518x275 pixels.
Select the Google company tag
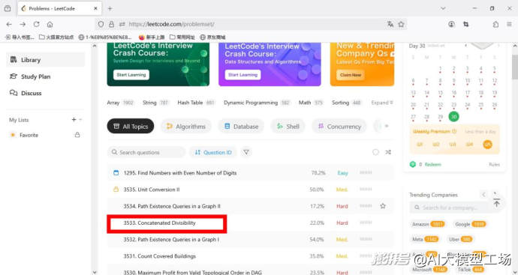click(470, 224)
